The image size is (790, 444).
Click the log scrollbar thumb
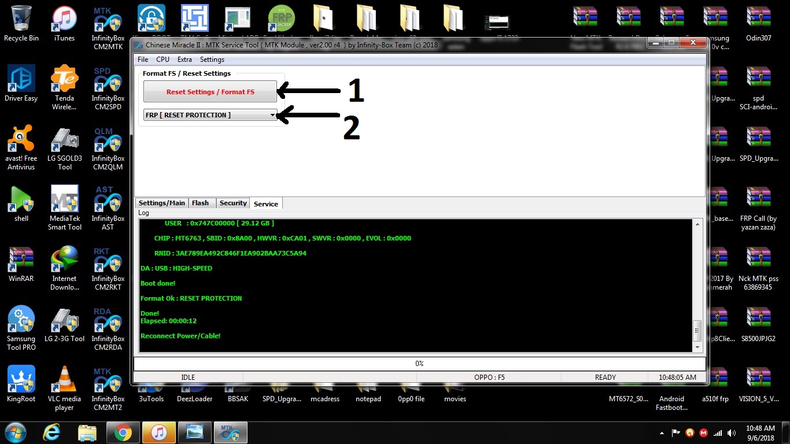[697, 331]
